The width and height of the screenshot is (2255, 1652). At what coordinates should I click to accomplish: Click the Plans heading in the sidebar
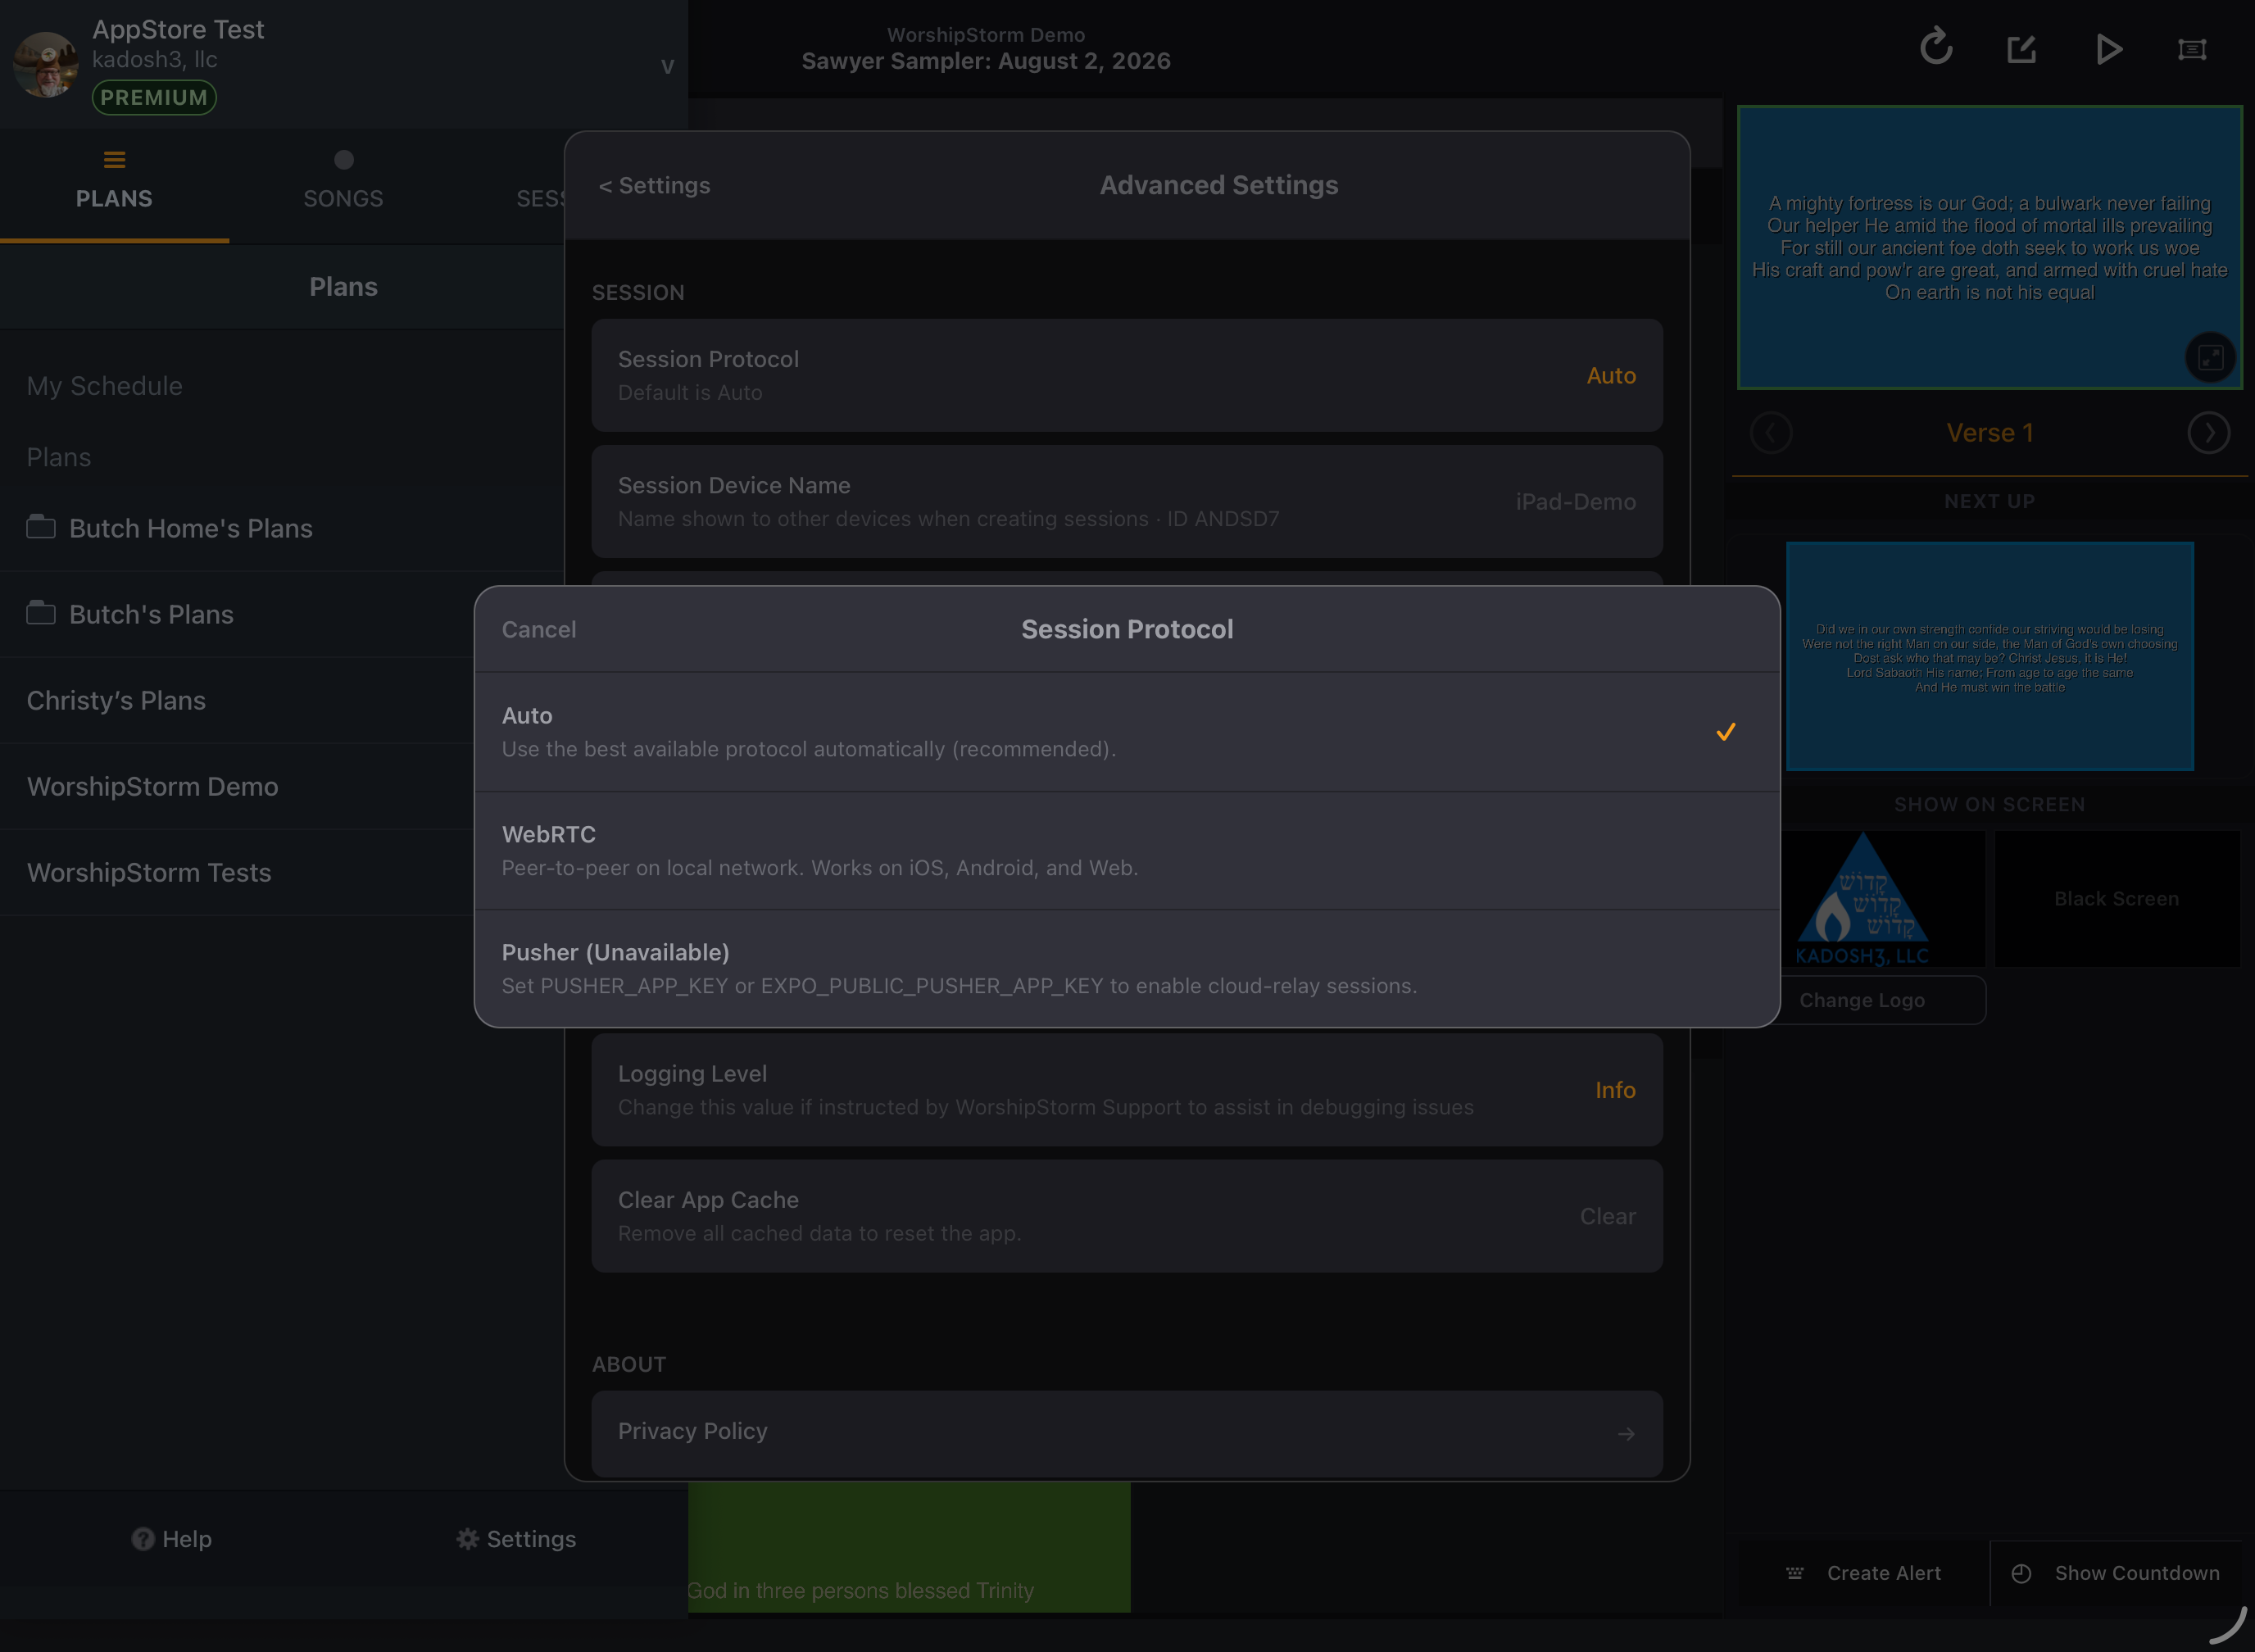click(x=343, y=287)
